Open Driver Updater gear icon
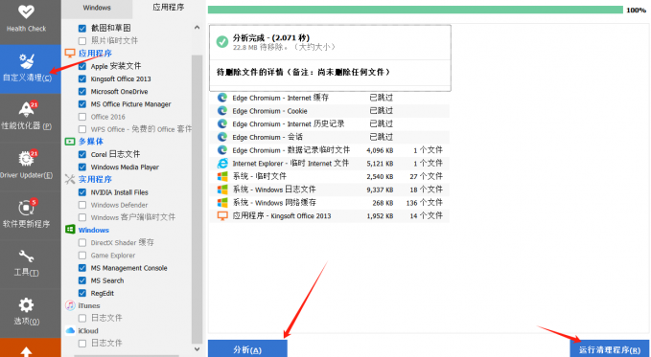Image resolution: width=651 pixels, height=357 pixels. click(x=27, y=158)
